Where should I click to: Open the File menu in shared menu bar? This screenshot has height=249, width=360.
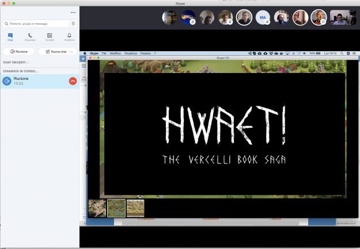[104, 53]
